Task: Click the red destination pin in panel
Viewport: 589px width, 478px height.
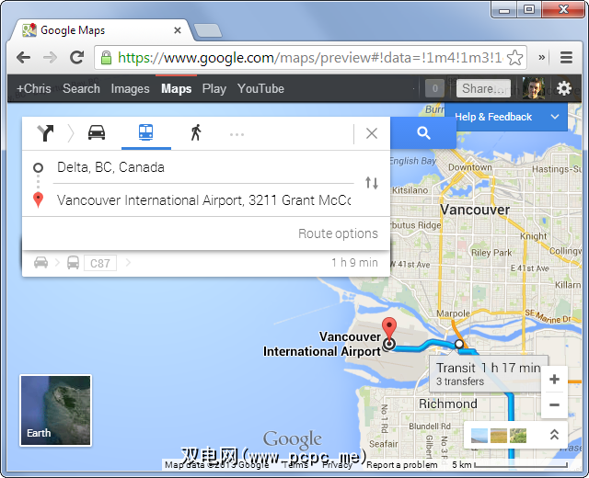Action: coord(38,199)
